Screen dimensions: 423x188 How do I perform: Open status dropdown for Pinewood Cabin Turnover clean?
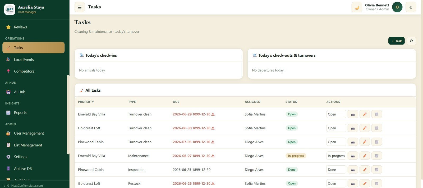coord(336,142)
